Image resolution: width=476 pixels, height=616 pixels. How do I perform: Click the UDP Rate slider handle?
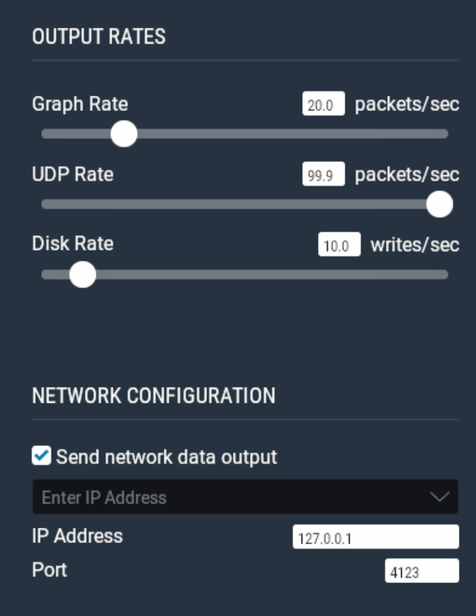pyautogui.click(x=439, y=204)
